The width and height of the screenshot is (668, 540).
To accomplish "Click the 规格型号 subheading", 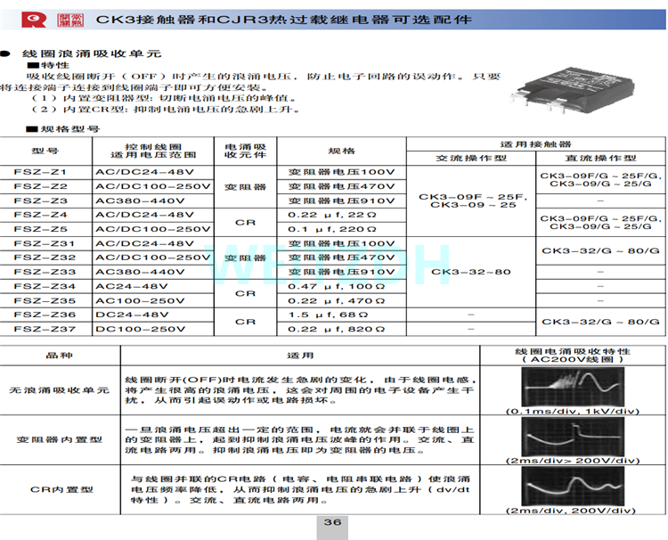I will (x=70, y=128).
